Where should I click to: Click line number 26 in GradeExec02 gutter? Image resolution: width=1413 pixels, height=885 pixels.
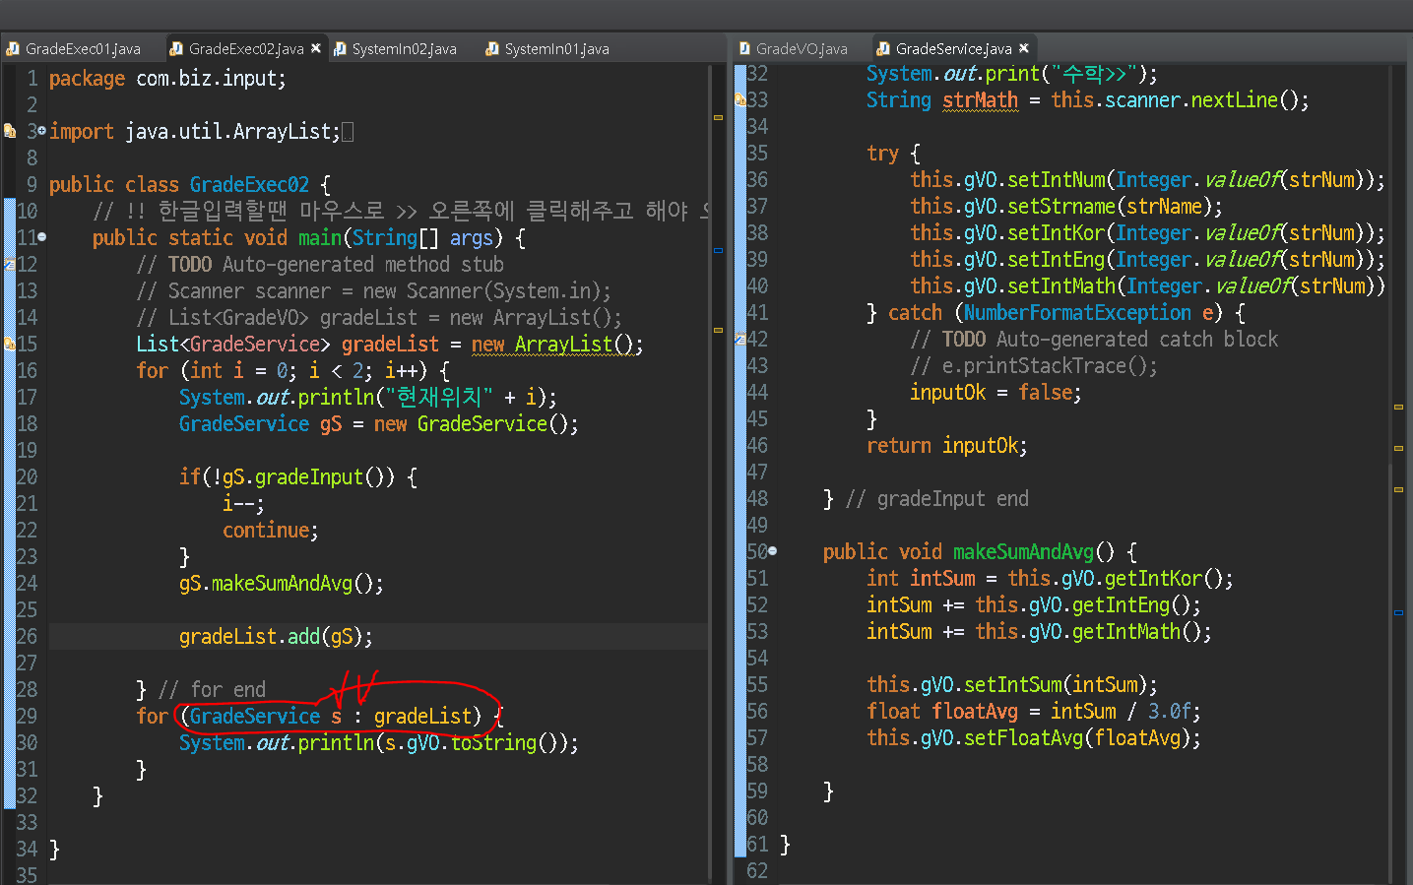27,637
